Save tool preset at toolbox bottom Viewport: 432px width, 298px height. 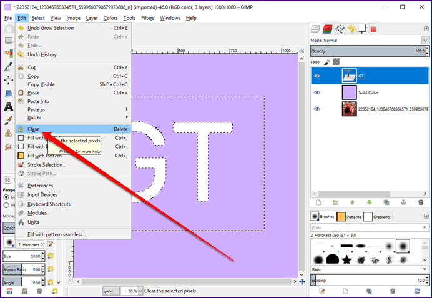coord(9,291)
